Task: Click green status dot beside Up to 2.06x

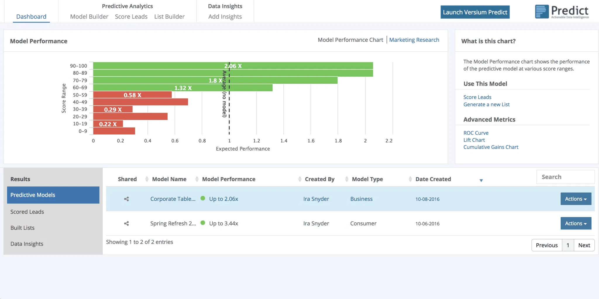Action: 203,199
